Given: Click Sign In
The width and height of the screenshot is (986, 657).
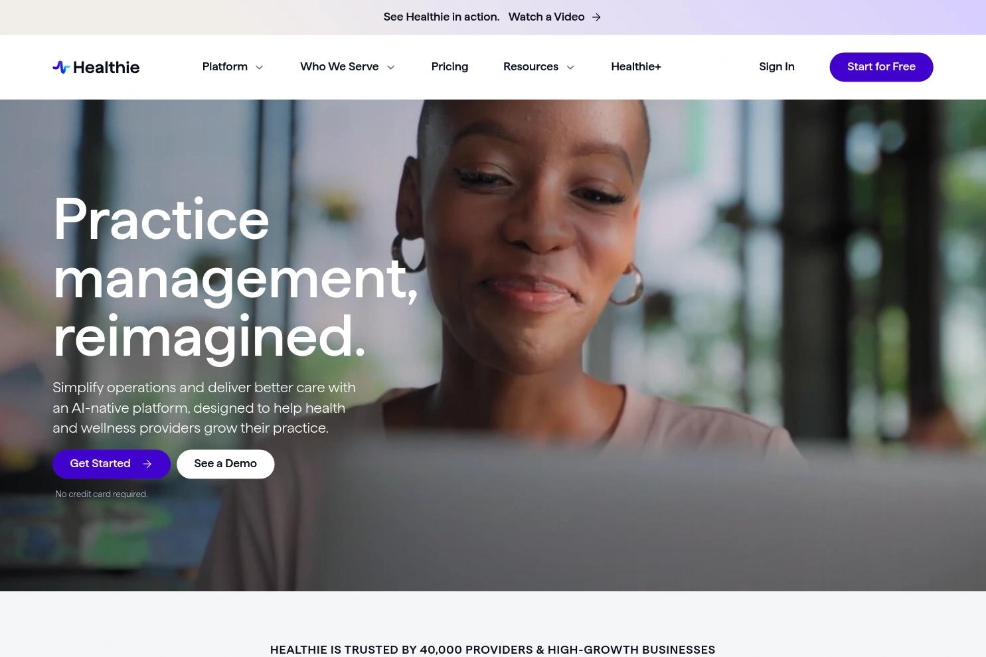Looking at the screenshot, I should tap(777, 67).
